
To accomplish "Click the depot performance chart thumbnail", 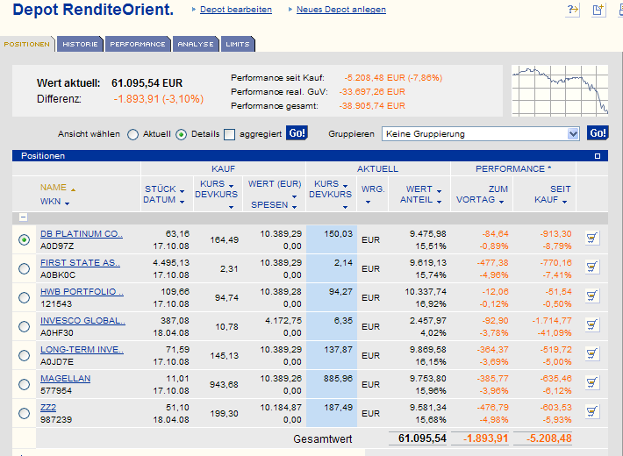I will click(560, 89).
